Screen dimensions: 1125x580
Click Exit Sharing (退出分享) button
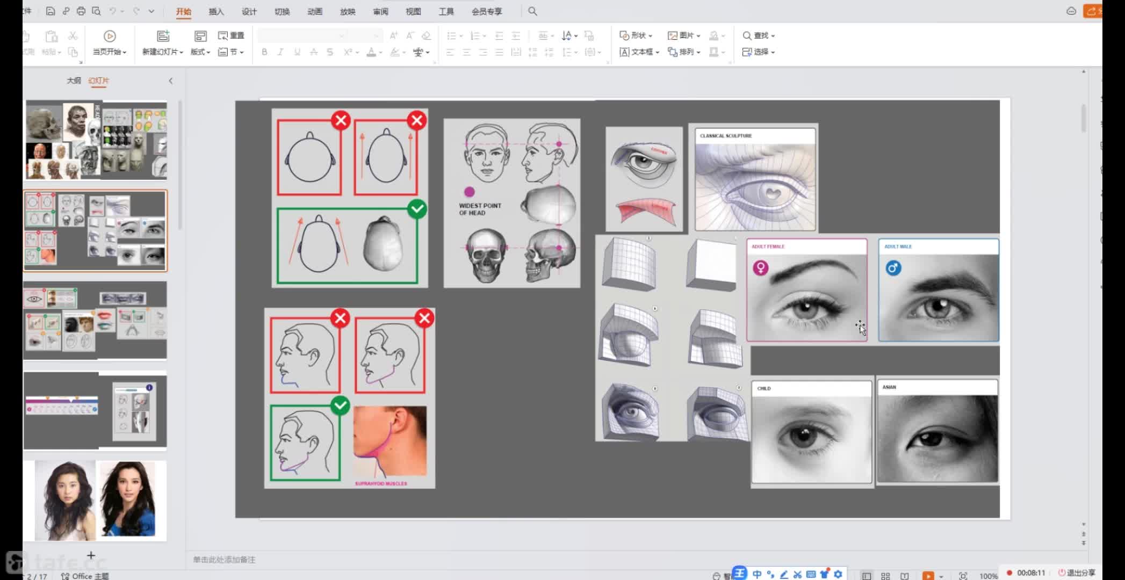(1077, 572)
